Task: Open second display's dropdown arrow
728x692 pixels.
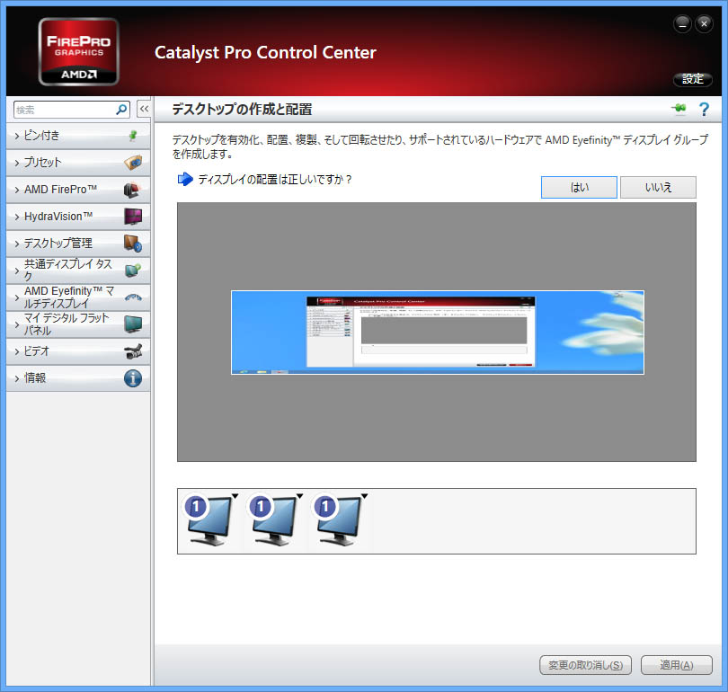Action: (x=299, y=496)
